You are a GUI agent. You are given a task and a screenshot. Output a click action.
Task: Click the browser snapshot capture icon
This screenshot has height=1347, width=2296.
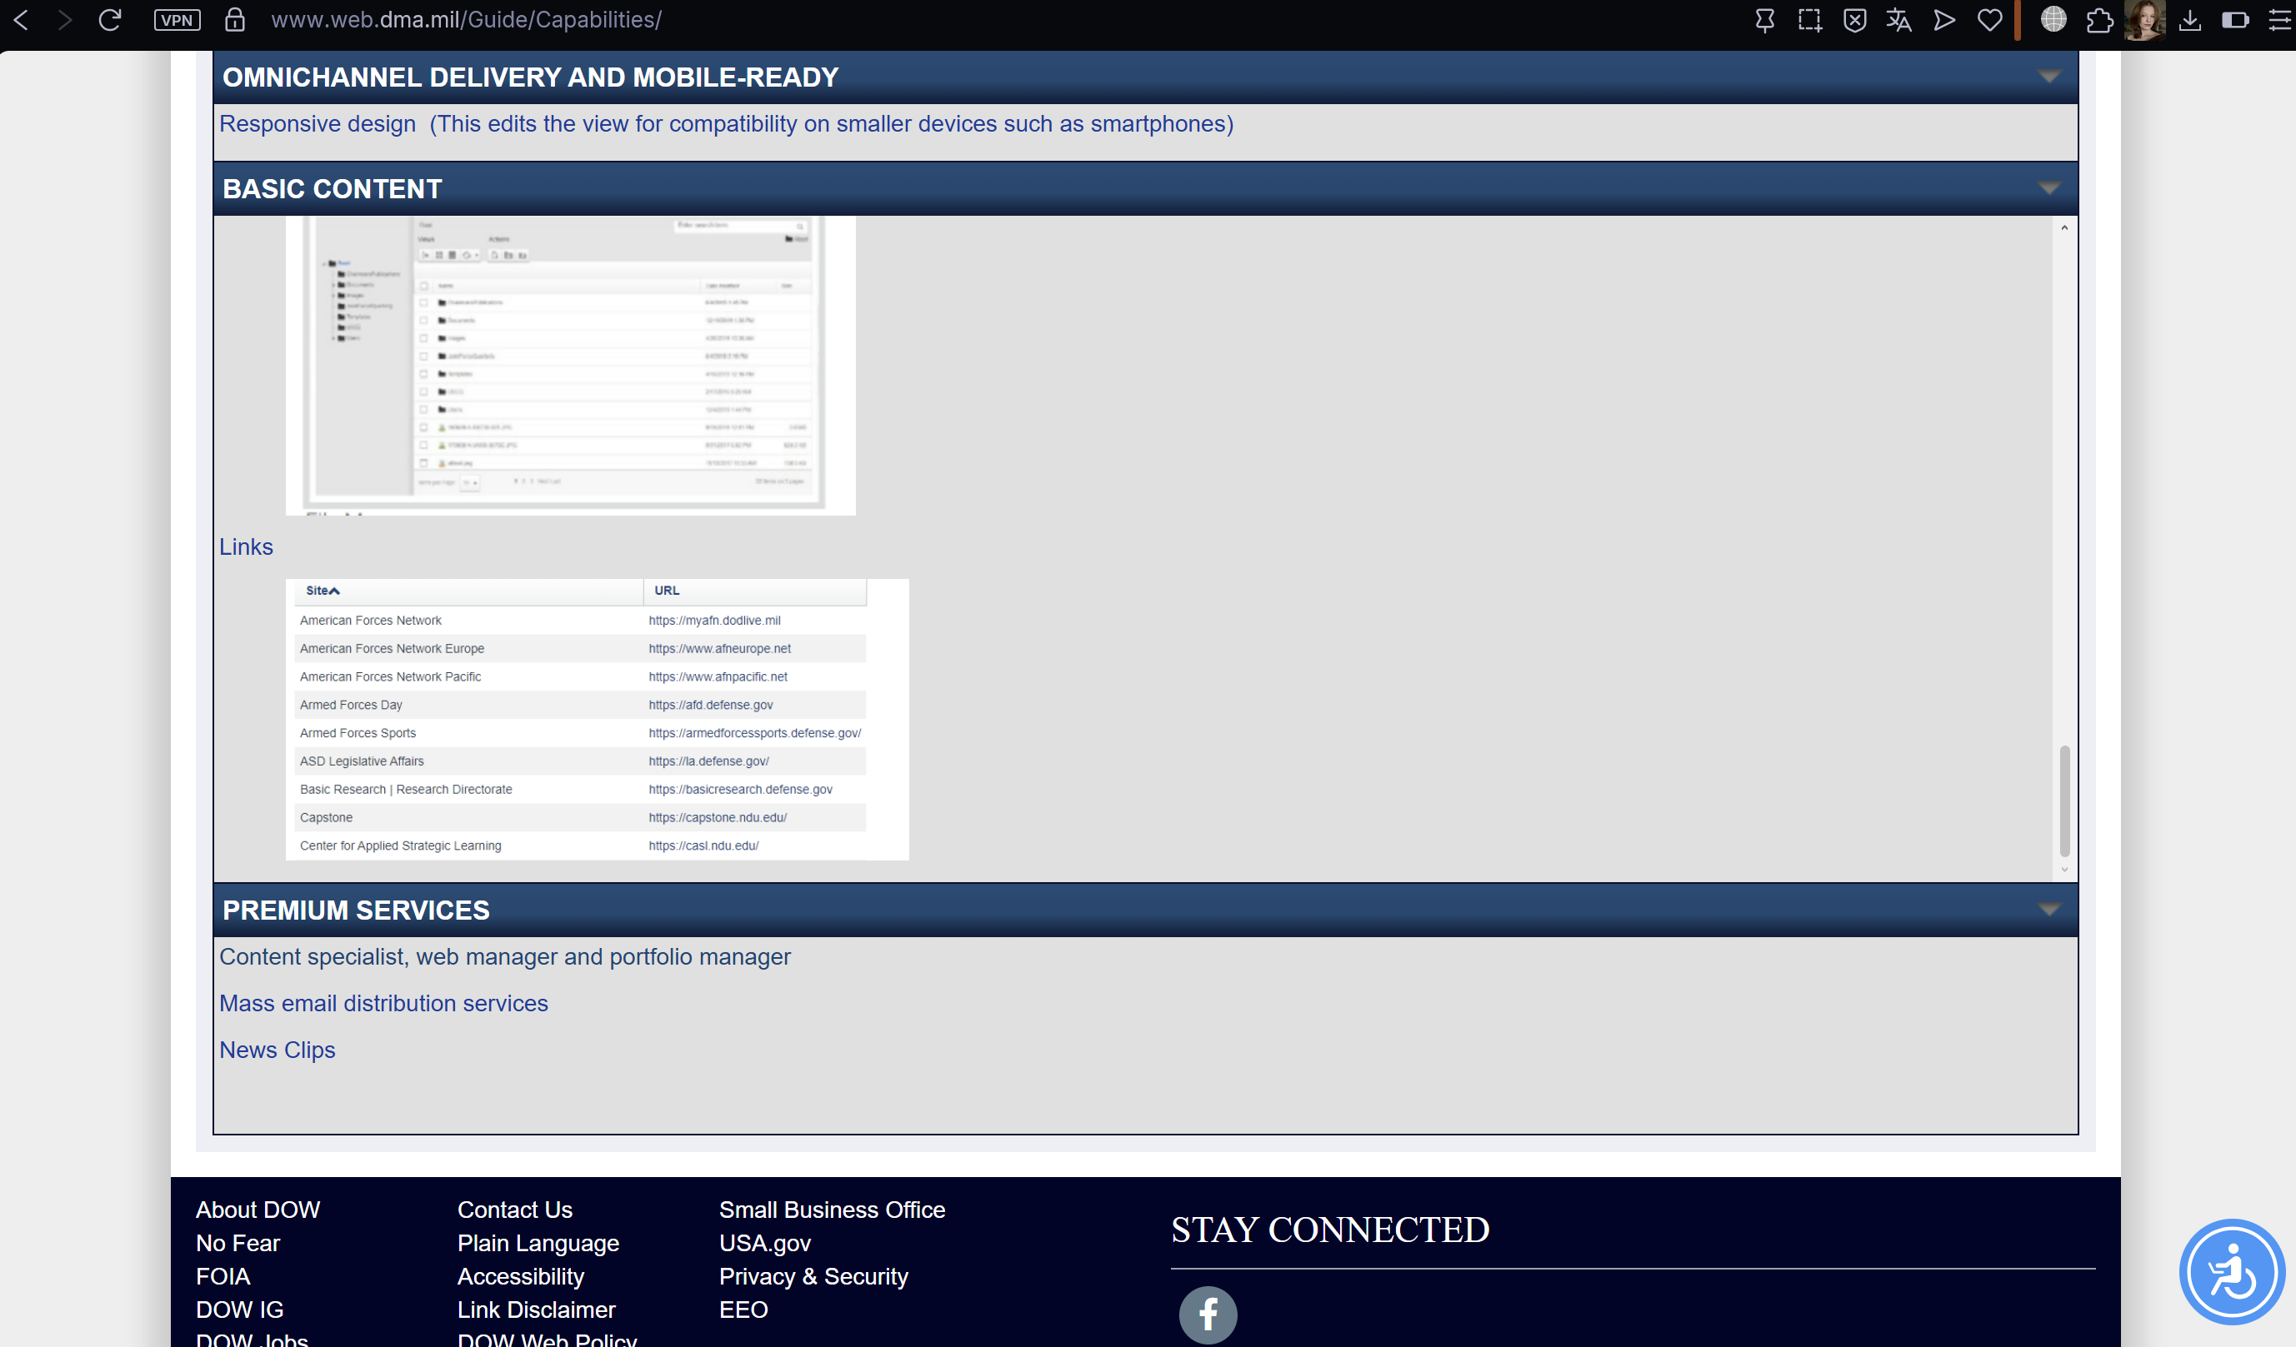[1808, 20]
